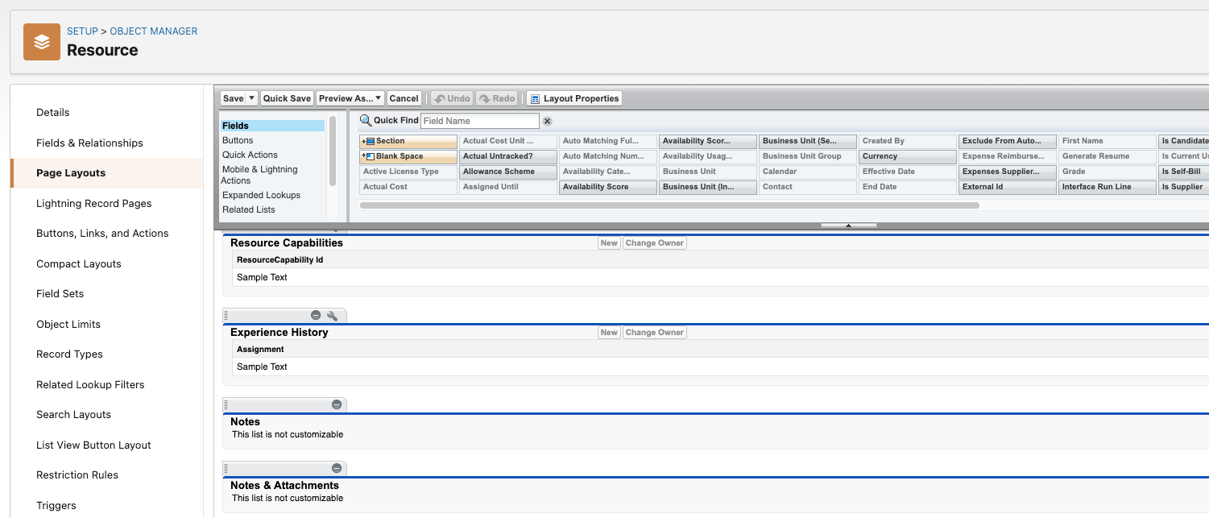Select the External Id field

[1008, 187]
